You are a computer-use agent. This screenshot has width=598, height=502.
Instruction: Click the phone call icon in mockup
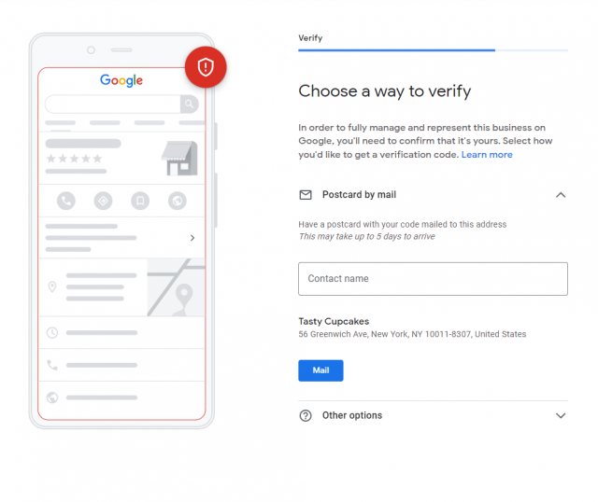tap(65, 201)
